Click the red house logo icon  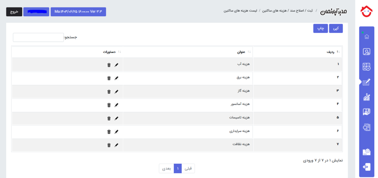pyautogui.click(x=367, y=11)
